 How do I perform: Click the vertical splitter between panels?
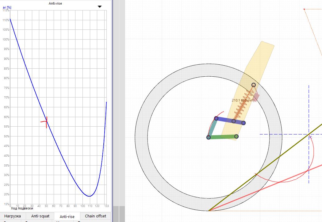(x=112, y=110)
